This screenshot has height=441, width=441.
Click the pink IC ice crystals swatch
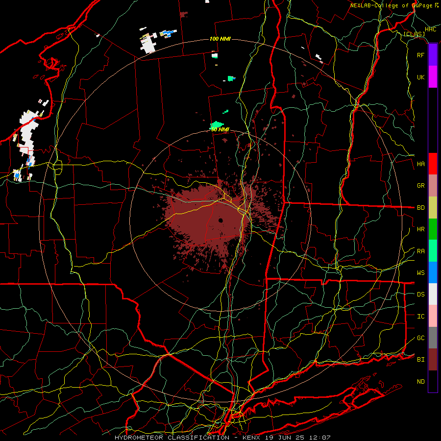click(x=433, y=316)
